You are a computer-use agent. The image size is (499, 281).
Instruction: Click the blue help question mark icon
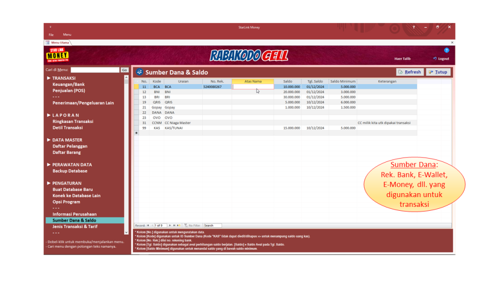click(x=446, y=50)
